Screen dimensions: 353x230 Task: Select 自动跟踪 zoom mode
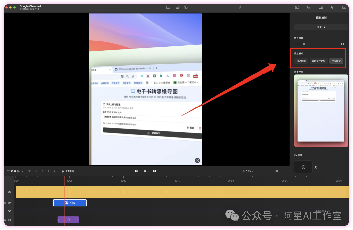(x=301, y=61)
